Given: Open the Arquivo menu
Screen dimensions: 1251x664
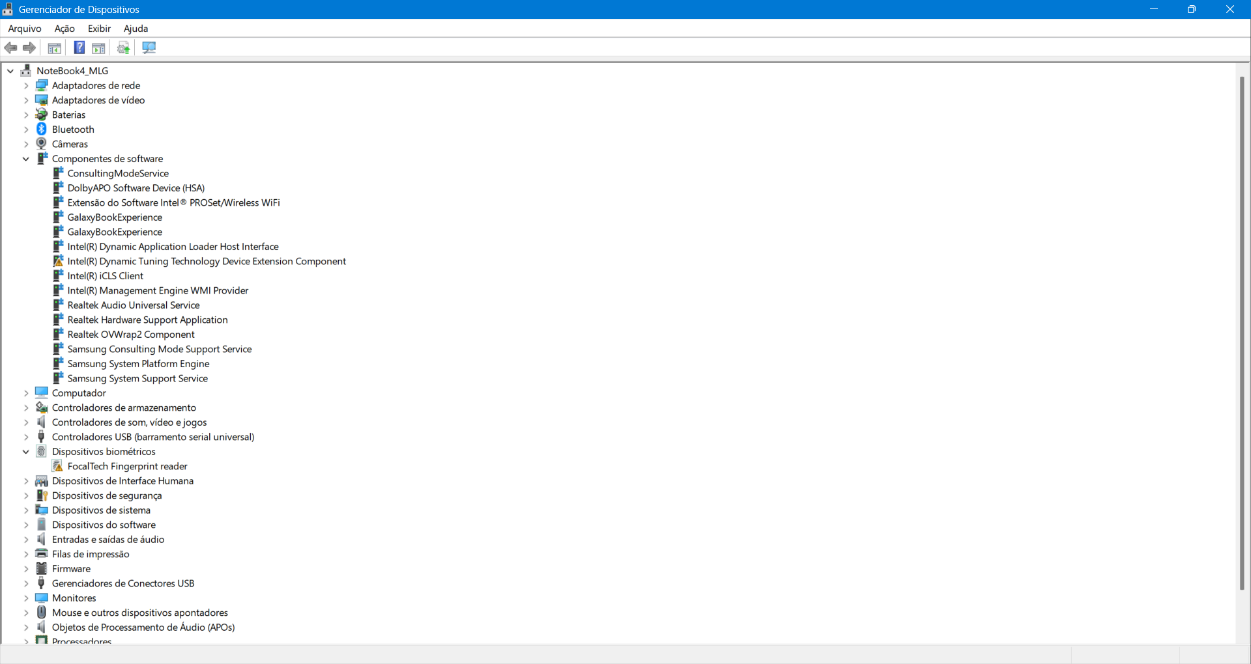Looking at the screenshot, I should (x=25, y=28).
